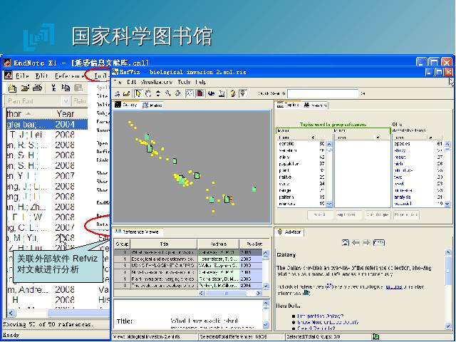The width and height of the screenshot is (456, 342).
Task: Click the Title column header in Reference Viewer
Action: (x=164, y=244)
